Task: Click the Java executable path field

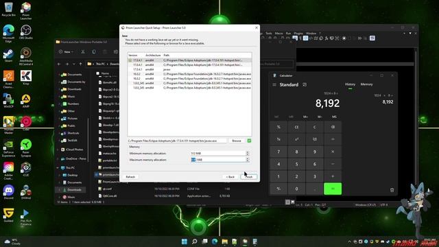Action: pyautogui.click(x=177, y=141)
